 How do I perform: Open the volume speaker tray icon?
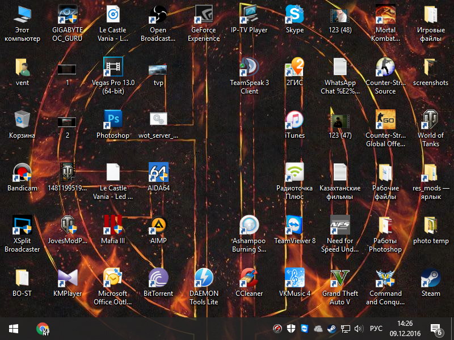point(359,329)
